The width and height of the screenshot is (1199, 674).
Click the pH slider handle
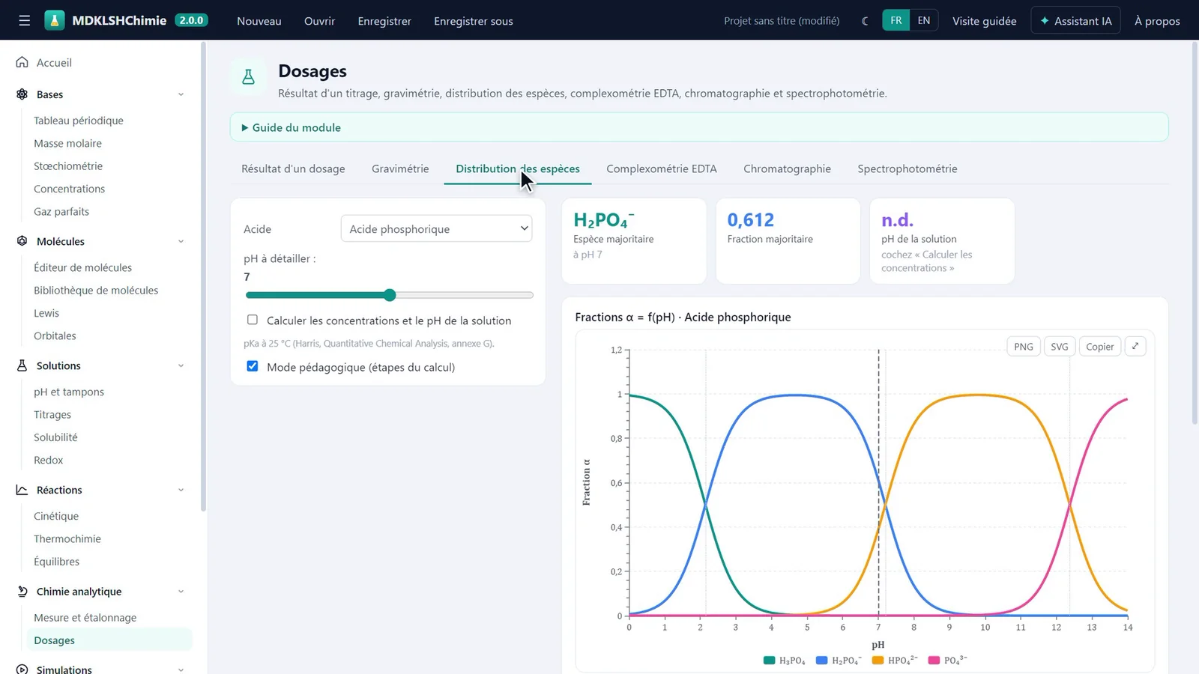coord(390,295)
